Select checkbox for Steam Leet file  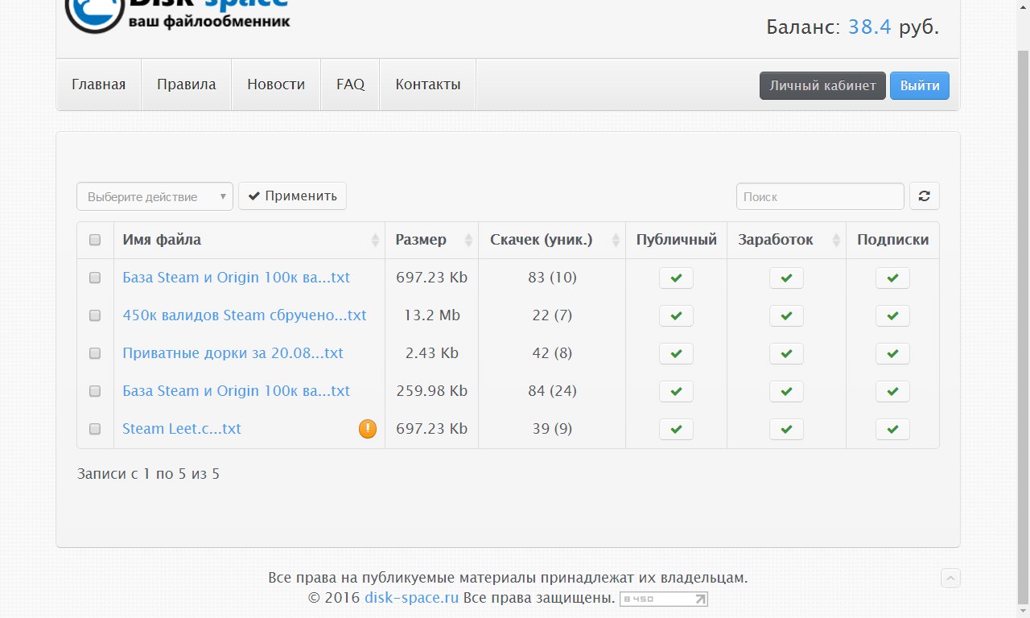pyautogui.click(x=95, y=429)
